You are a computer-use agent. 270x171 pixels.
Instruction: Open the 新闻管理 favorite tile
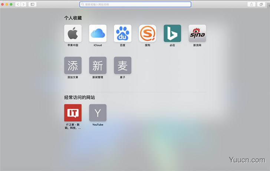[98, 65]
